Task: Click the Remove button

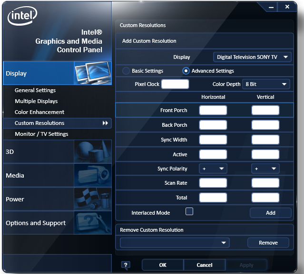Action: tap(268, 243)
